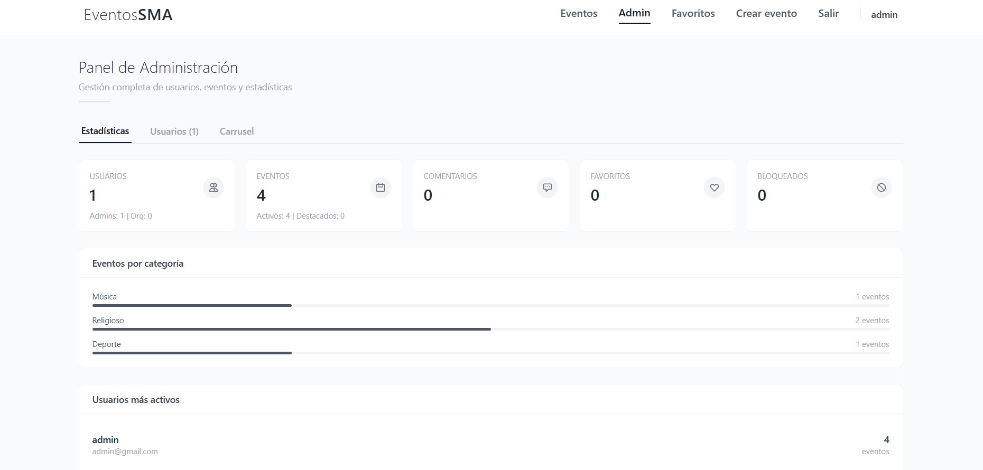983x470 pixels.
Task: Click the FAVORITOS card label
Action: 610,176
